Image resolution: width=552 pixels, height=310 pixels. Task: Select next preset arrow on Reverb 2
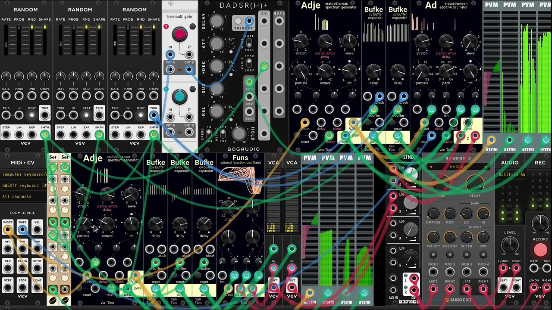486,167
